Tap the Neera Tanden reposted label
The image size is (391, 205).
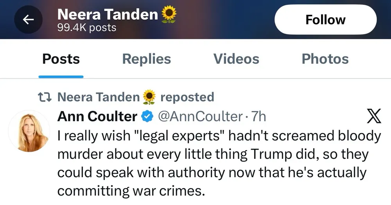(x=135, y=97)
